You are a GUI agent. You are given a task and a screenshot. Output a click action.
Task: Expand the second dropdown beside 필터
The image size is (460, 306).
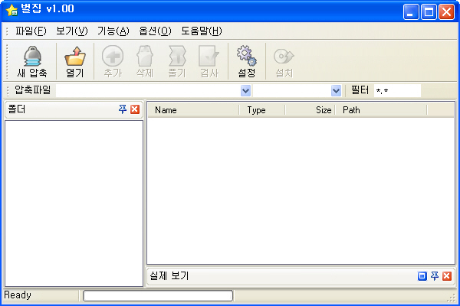coord(336,90)
